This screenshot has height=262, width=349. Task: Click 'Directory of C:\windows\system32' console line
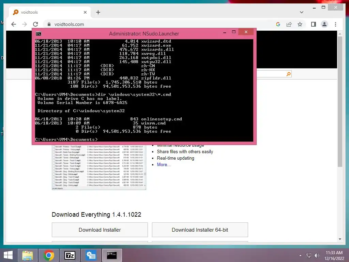pos(81,111)
